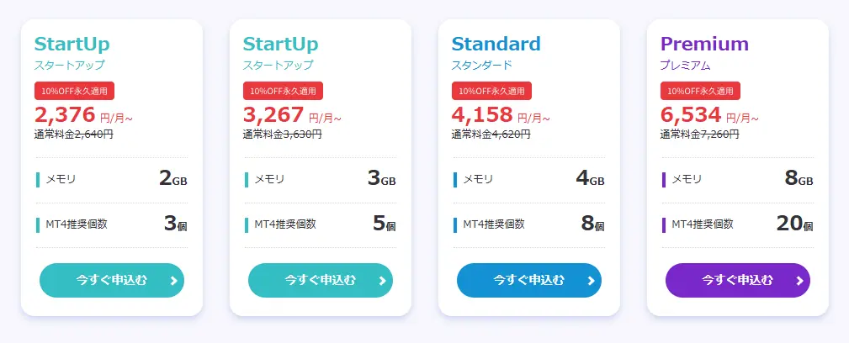Click the スタンダード subtitle text
This screenshot has width=849, height=343.
(481, 65)
